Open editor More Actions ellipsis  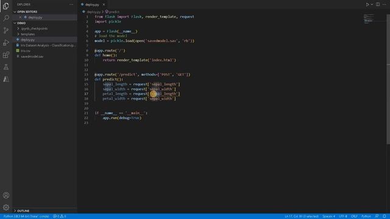click(x=385, y=4)
